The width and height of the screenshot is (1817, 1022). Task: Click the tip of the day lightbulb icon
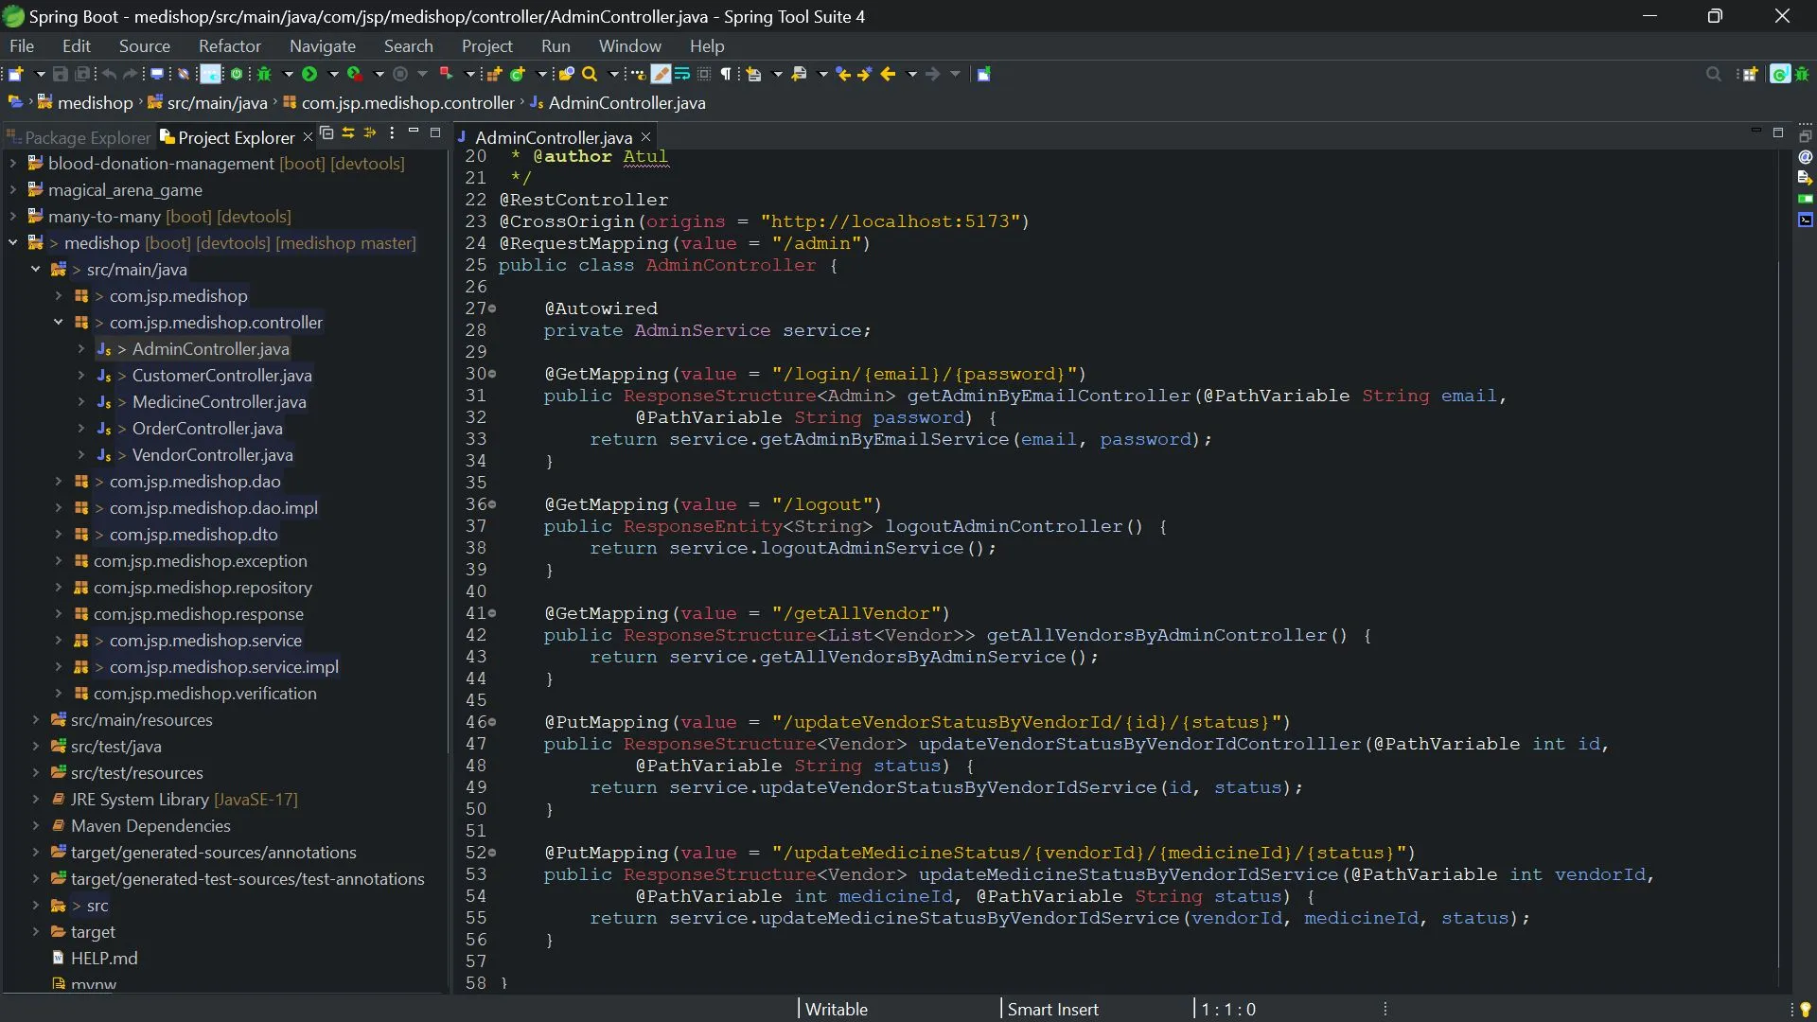(x=1805, y=1010)
